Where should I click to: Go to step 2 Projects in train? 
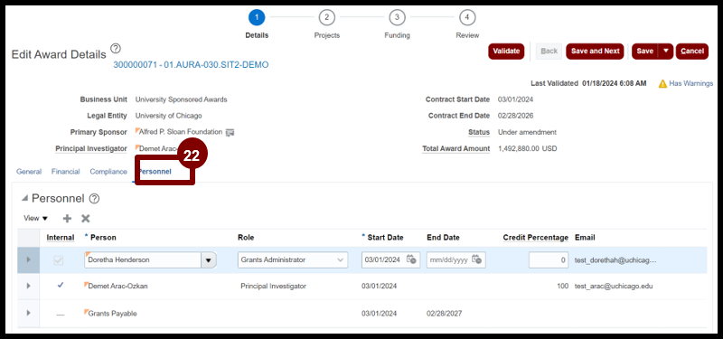326,18
